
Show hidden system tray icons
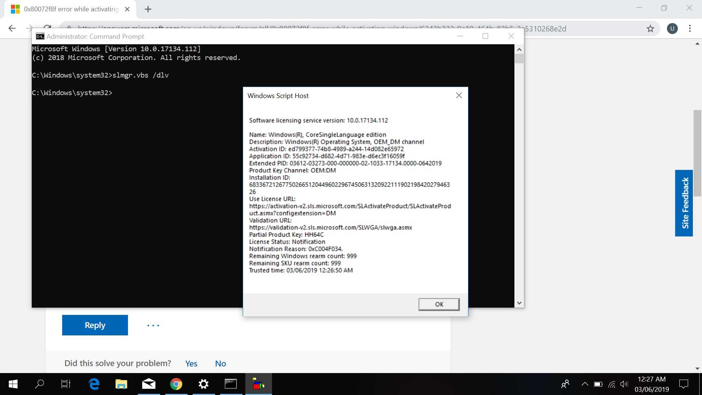pos(585,384)
